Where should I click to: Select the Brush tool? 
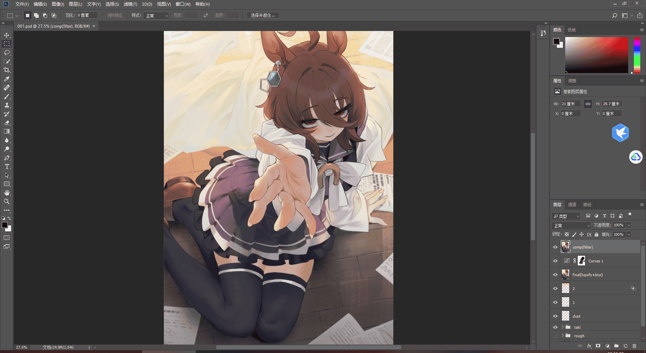tap(7, 96)
